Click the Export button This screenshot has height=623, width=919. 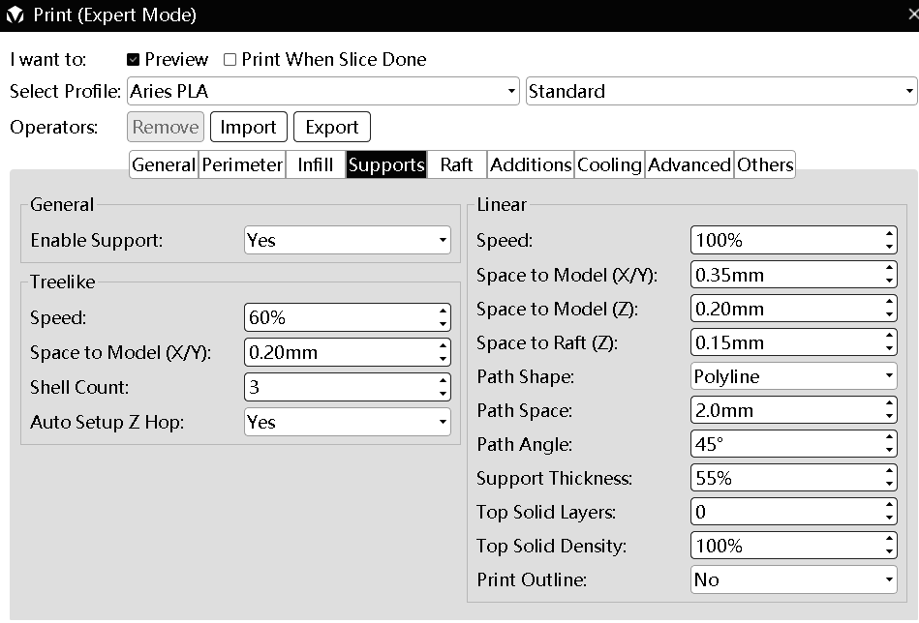tap(331, 127)
